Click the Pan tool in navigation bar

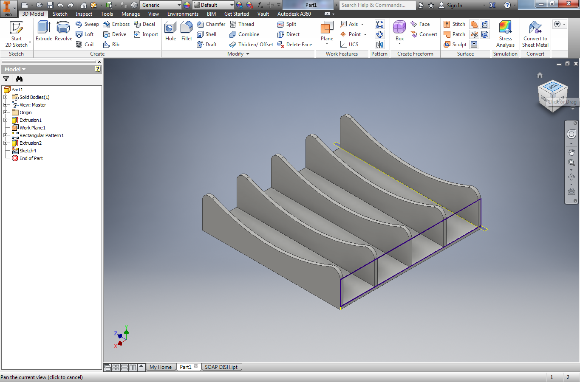pyautogui.click(x=572, y=152)
